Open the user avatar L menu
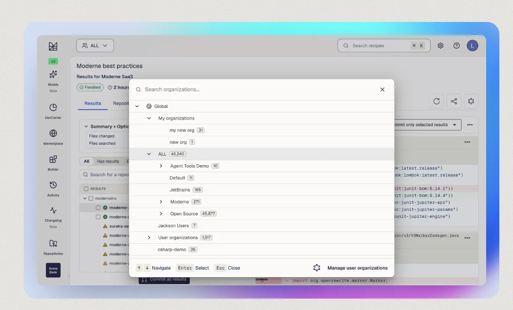The width and height of the screenshot is (513, 310). tap(472, 46)
